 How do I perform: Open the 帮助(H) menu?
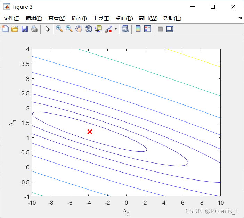pos(172,18)
